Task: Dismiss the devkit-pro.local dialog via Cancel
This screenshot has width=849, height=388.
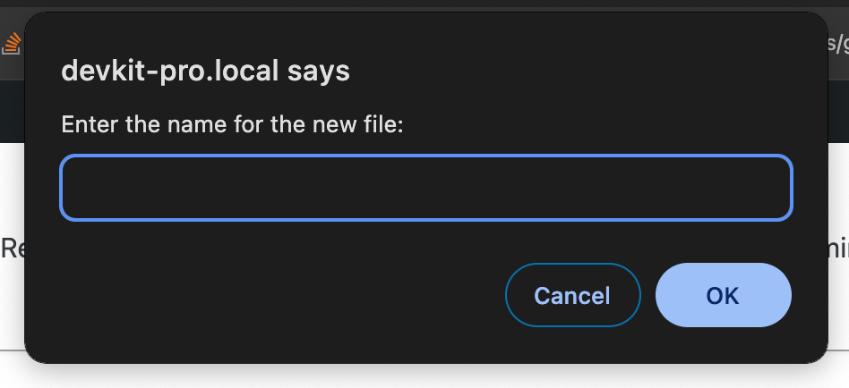Action: 572,296
